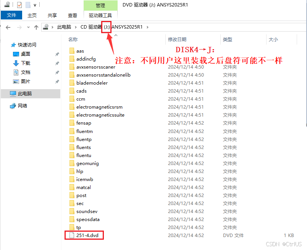Select the aas folder icon
The image size is (307, 250).
(72, 51)
